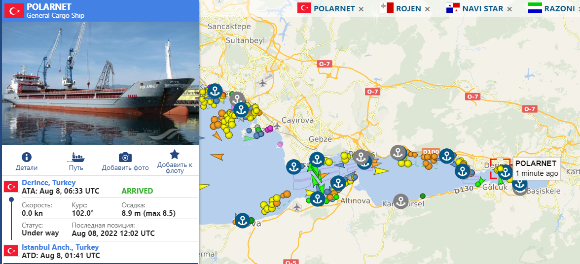
Task: Click the Turkish flag beside Istanbul Anch.
Action: pos(11,251)
